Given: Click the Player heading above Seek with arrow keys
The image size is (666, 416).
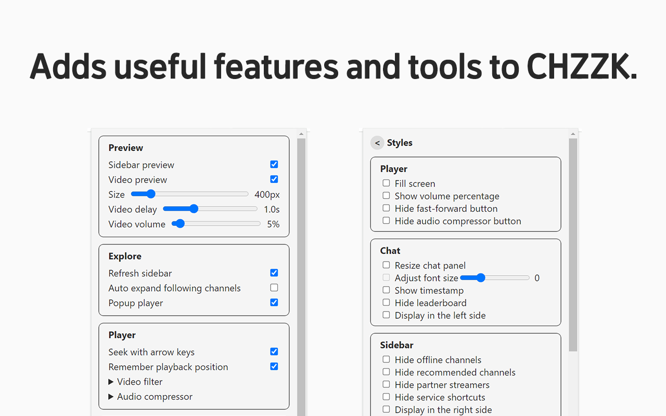Looking at the screenshot, I should pos(122,335).
